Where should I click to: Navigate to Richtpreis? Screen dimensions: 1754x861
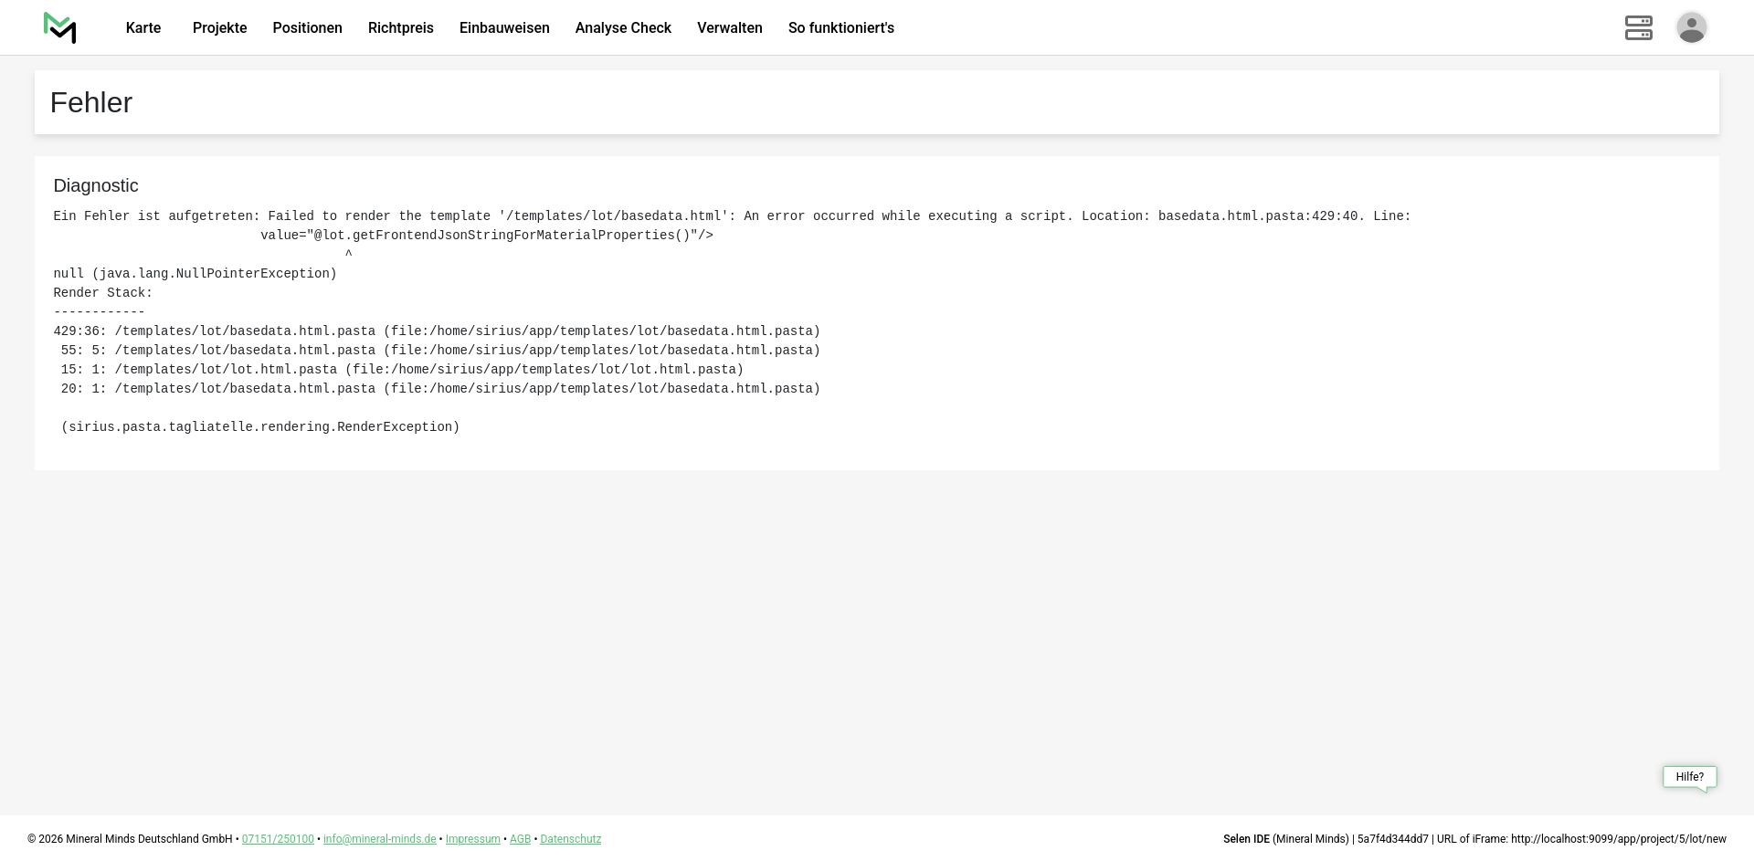[400, 28]
